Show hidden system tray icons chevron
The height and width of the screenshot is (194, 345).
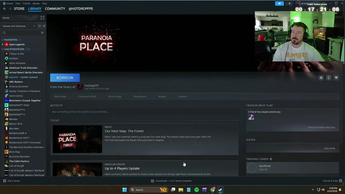[x=313, y=190]
